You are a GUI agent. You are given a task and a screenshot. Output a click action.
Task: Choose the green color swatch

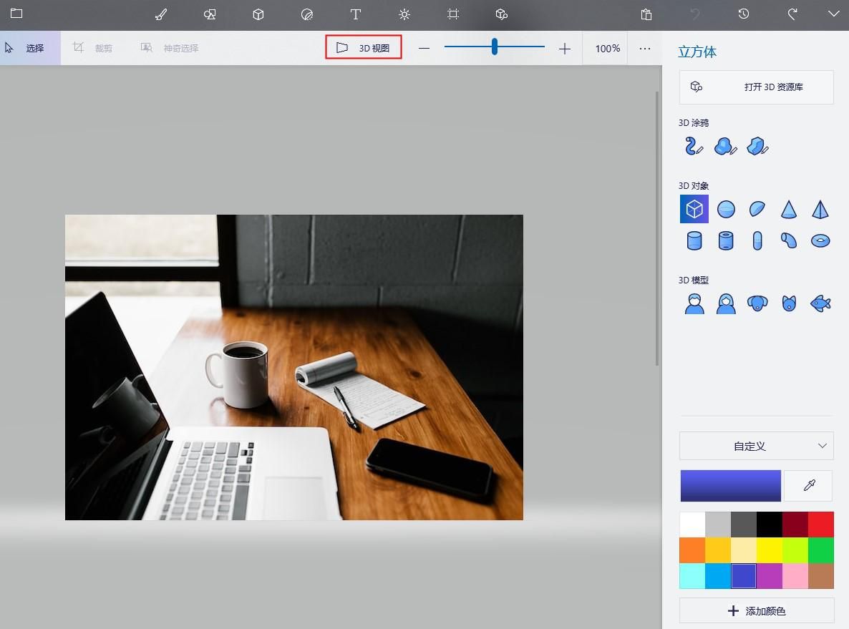click(x=821, y=550)
